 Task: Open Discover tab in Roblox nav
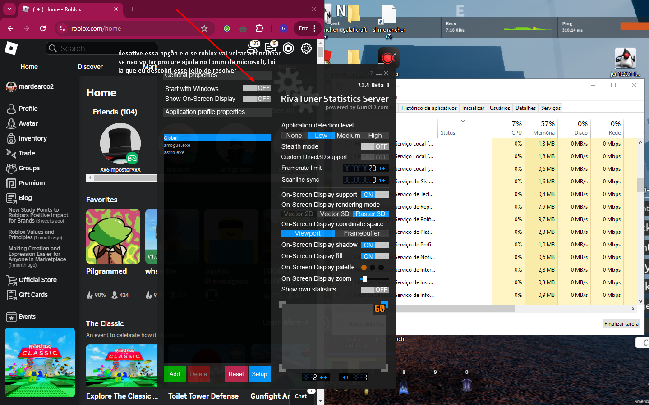click(90, 67)
